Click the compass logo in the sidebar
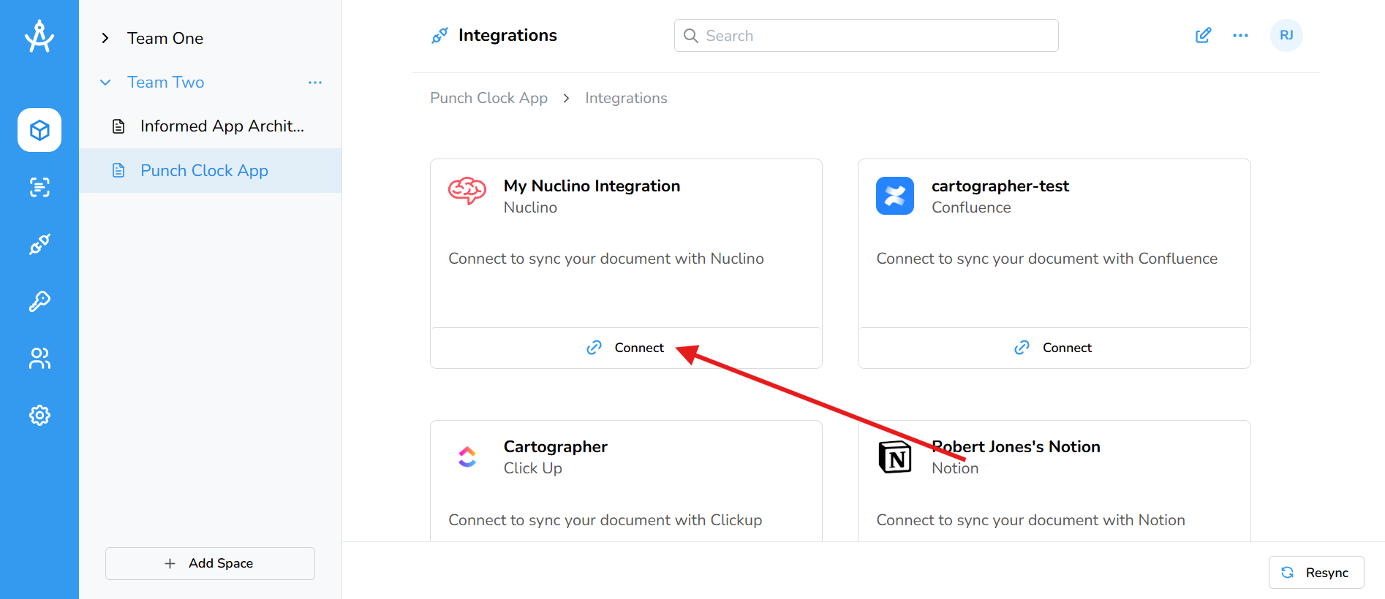Screen dimensions: 1385x599 [39, 37]
